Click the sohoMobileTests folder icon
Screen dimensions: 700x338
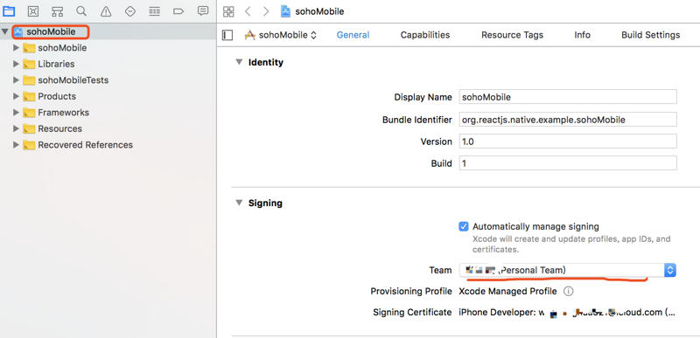click(29, 80)
